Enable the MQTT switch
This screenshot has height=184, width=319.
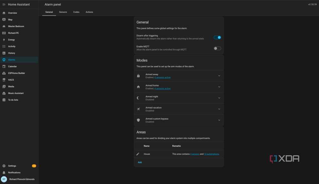217,48
